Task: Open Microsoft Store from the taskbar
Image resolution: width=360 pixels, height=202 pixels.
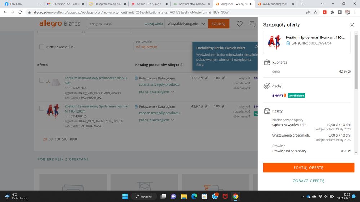Action: [x=204, y=196]
